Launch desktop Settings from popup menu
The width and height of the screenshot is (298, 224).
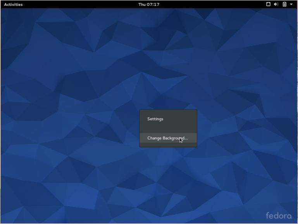155,119
